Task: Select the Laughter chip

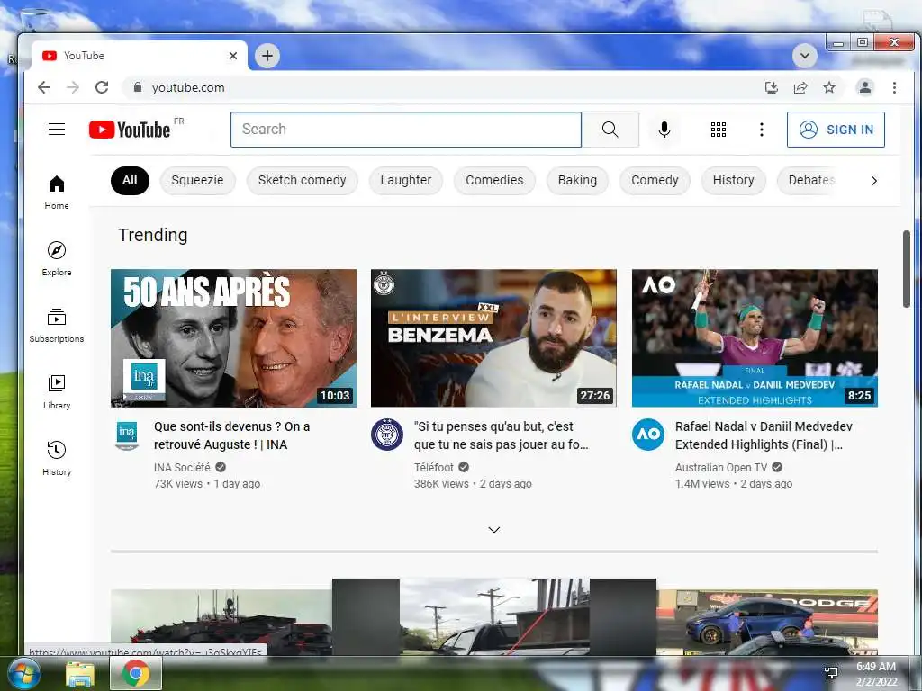Action: point(406,180)
